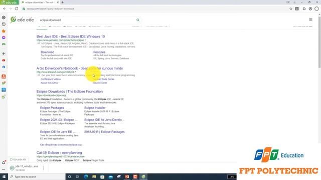Open the Cốc Cốc apps grid
The width and height of the screenshot is (321, 180).
pyautogui.click(x=311, y=19)
